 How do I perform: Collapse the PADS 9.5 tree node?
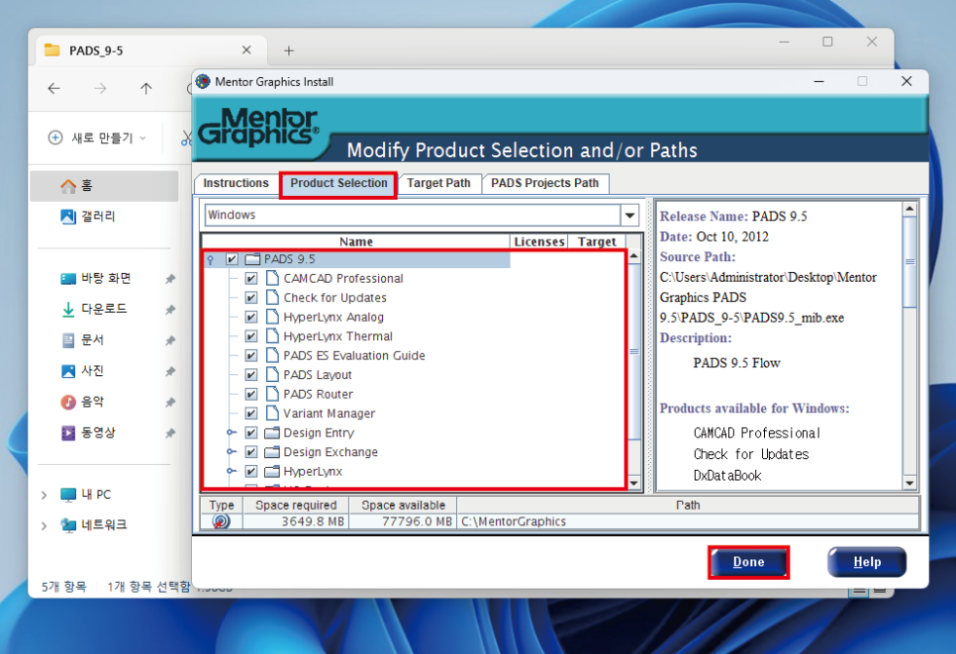coord(211,260)
